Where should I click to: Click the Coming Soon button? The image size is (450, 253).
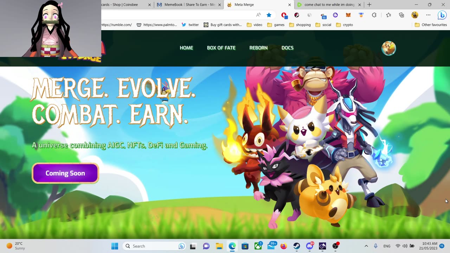click(x=65, y=173)
